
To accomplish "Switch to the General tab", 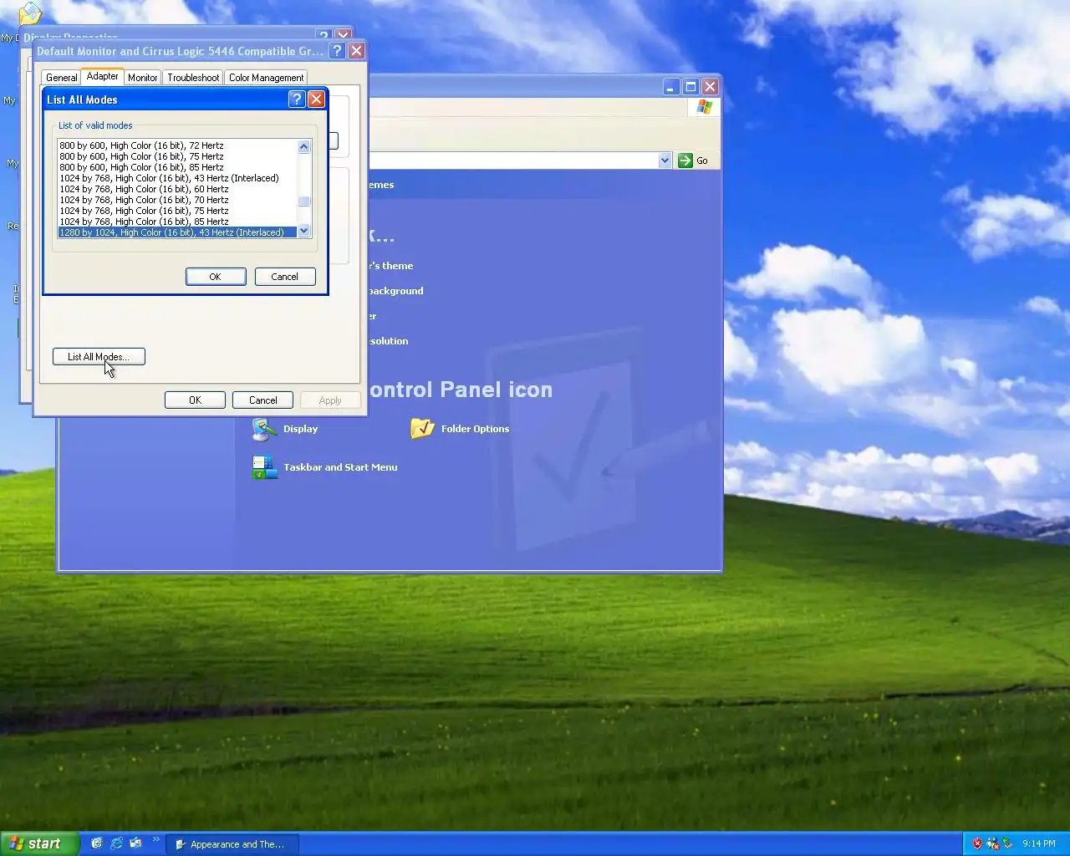I will click(61, 78).
